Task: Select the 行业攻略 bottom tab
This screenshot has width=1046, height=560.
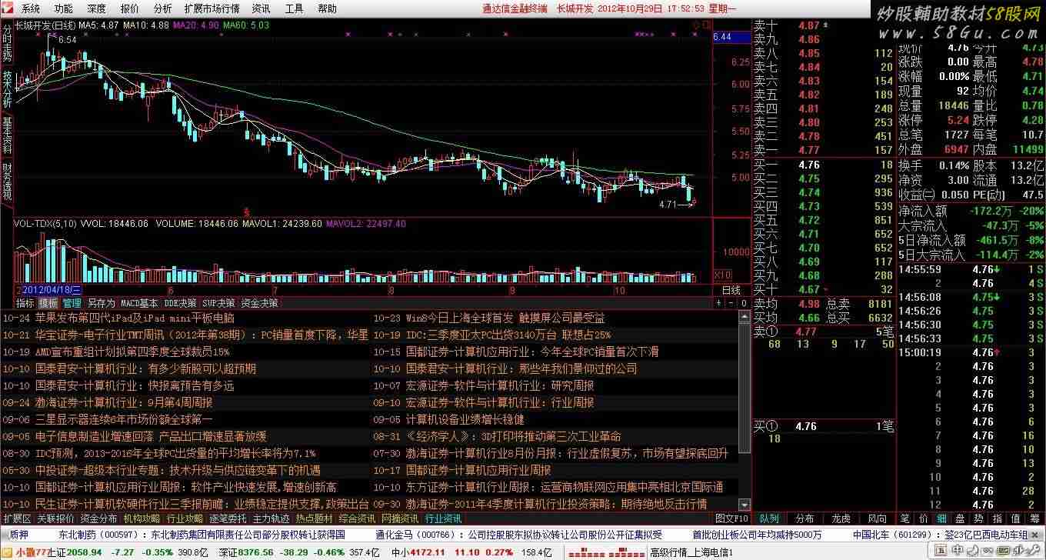Action: tap(185, 518)
